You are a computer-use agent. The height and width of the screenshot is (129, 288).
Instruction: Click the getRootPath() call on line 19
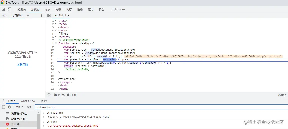coord(68,79)
